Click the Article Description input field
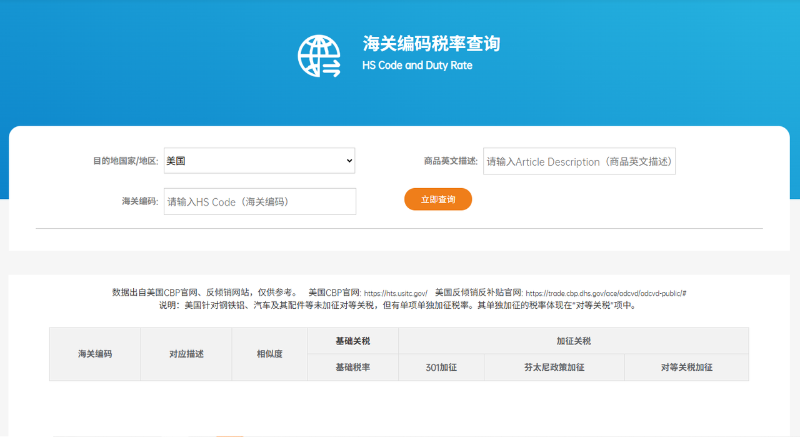 coord(579,161)
